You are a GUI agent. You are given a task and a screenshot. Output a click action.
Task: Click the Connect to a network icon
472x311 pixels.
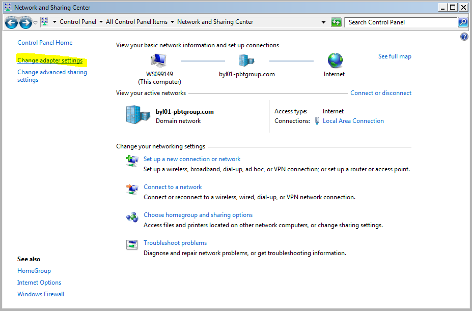click(x=132, y=189)
